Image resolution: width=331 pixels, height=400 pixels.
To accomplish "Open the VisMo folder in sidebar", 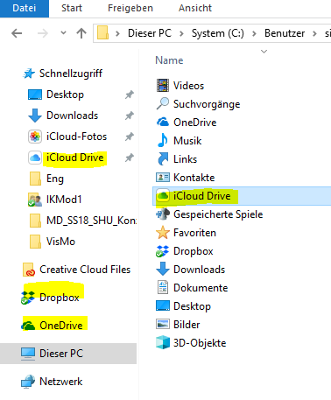I will [60, 242].
